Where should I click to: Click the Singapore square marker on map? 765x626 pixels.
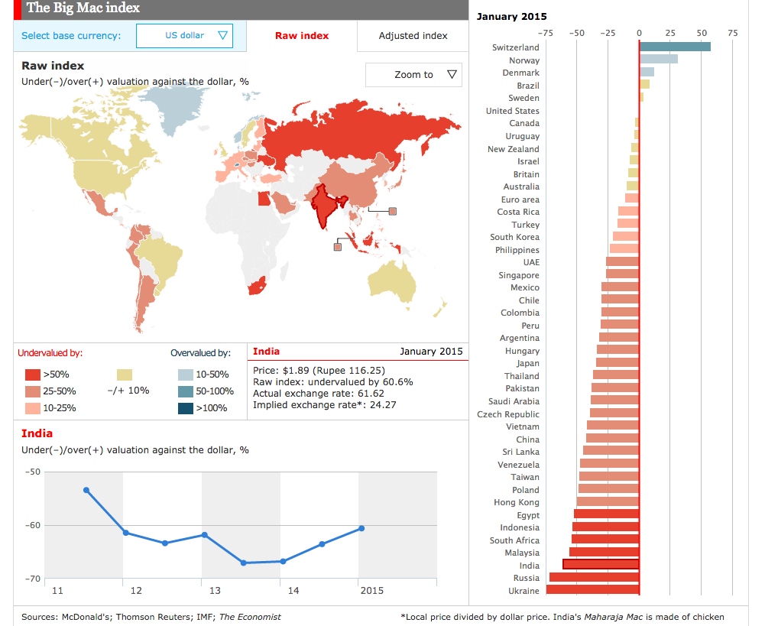337,246
